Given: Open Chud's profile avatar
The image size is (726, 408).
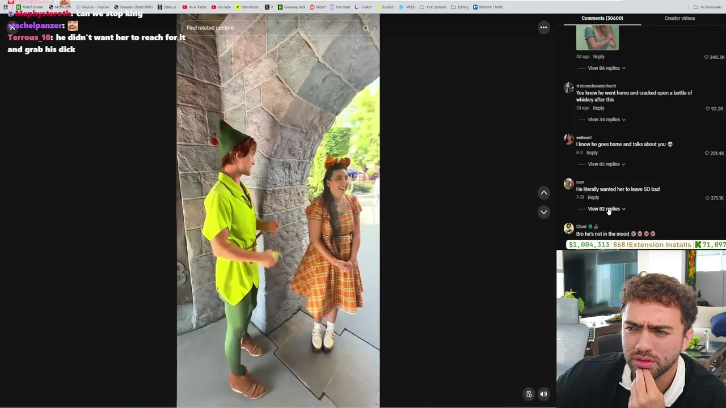Looking at the screenshot, I should (568, 229).
